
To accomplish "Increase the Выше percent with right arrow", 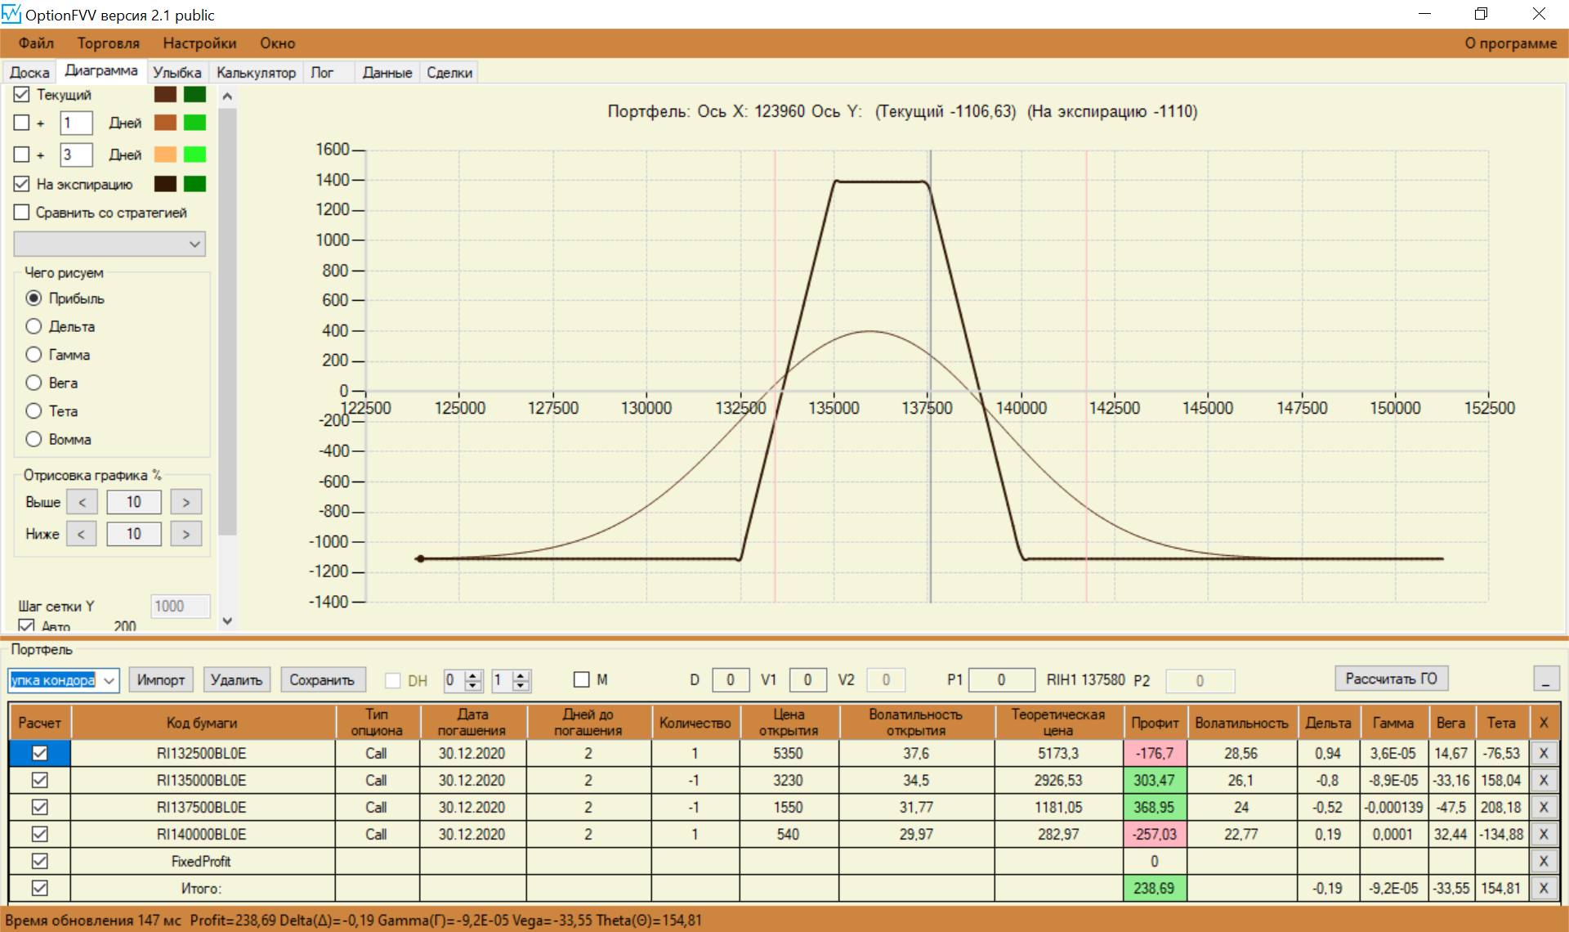I will point(186,502).
